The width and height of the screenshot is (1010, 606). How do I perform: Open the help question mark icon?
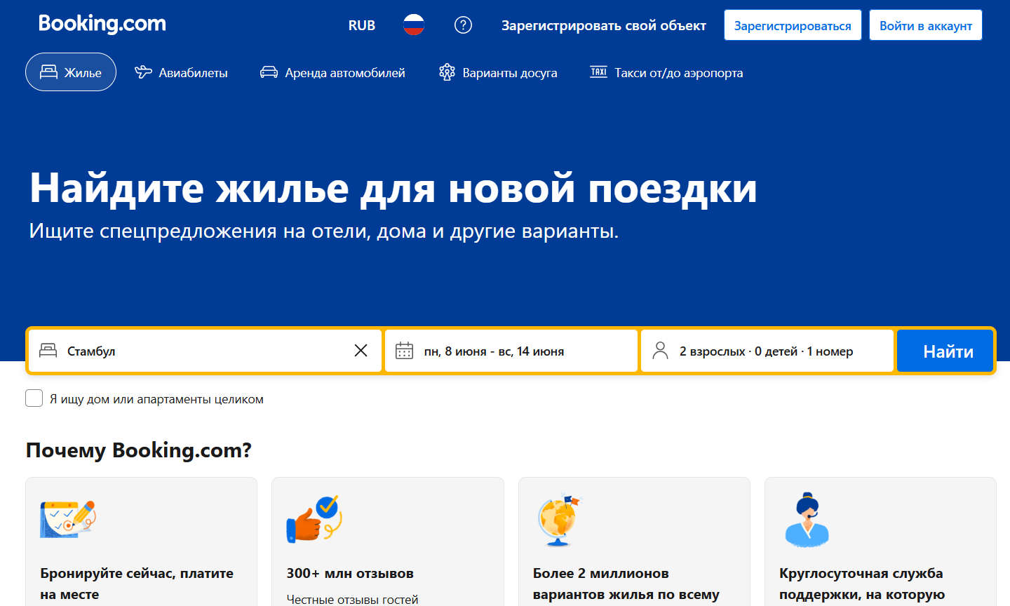(x=463, y=25)
